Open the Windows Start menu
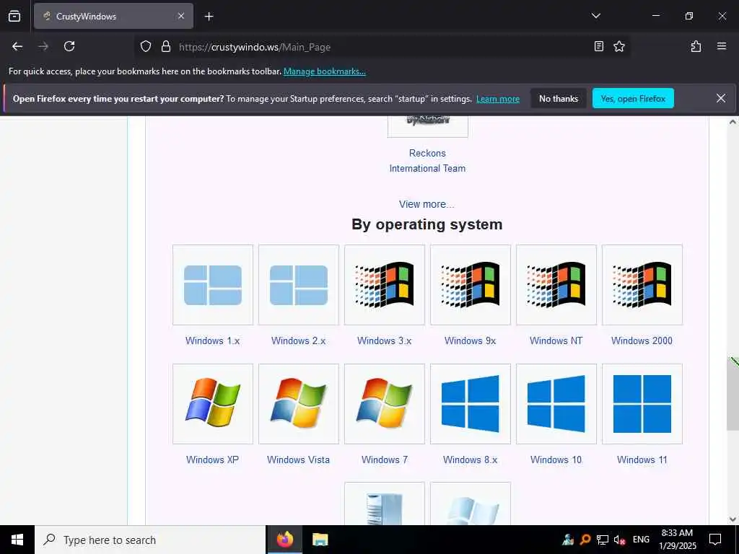Screen dimensions: 739x554 [x=17, y=540]
